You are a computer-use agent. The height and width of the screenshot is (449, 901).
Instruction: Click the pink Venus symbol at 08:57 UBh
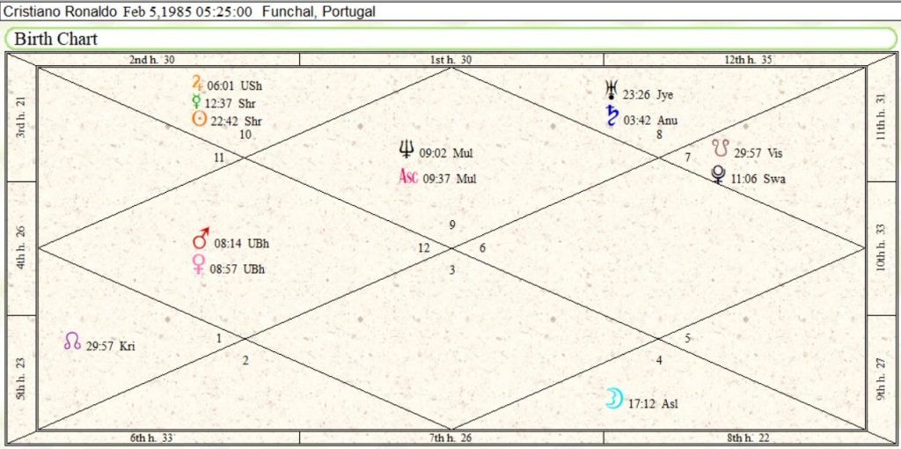[x=200, y=265]
